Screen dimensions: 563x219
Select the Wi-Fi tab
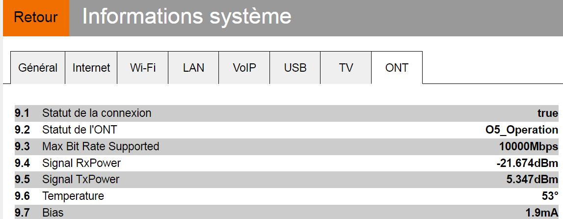point(143,68)
